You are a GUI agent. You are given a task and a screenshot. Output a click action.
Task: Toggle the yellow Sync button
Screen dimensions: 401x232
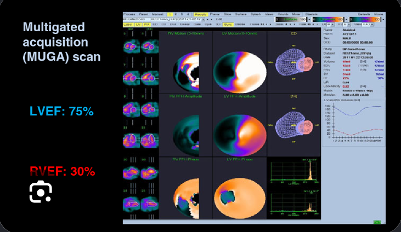point(227,25)
